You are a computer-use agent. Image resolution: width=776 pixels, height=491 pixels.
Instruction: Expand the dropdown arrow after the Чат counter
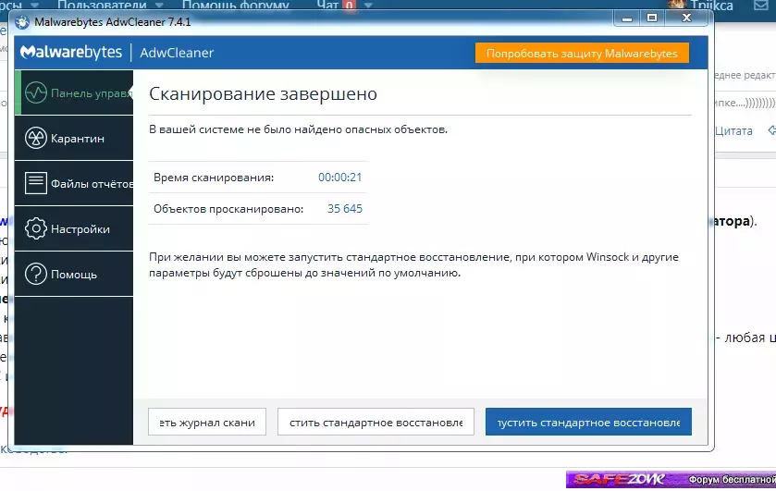click(x=368, y=6)
